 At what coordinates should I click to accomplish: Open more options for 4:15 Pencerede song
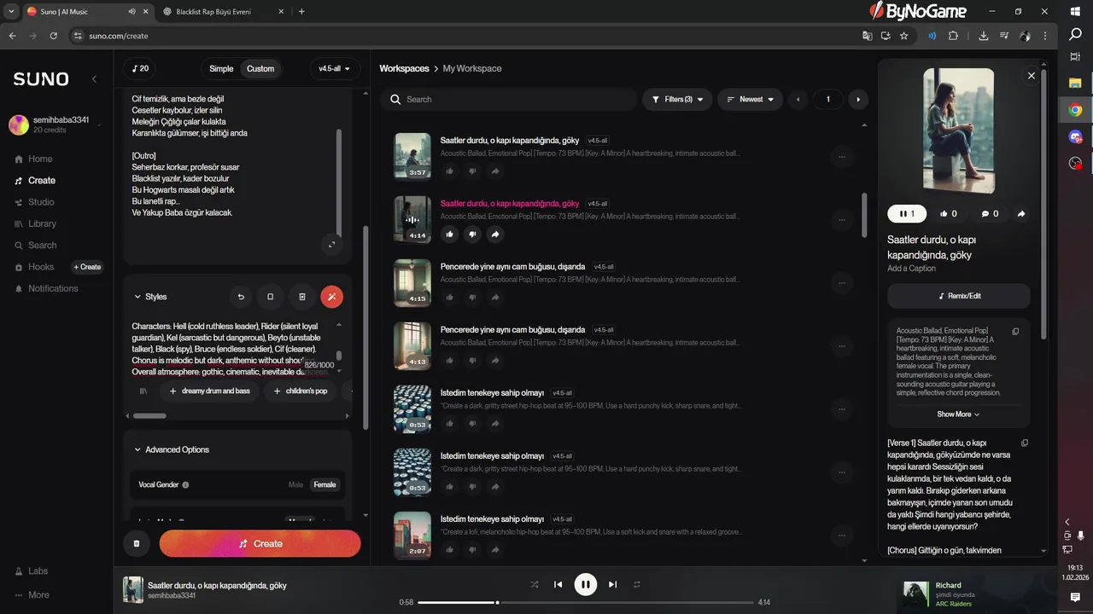(841, 283)
